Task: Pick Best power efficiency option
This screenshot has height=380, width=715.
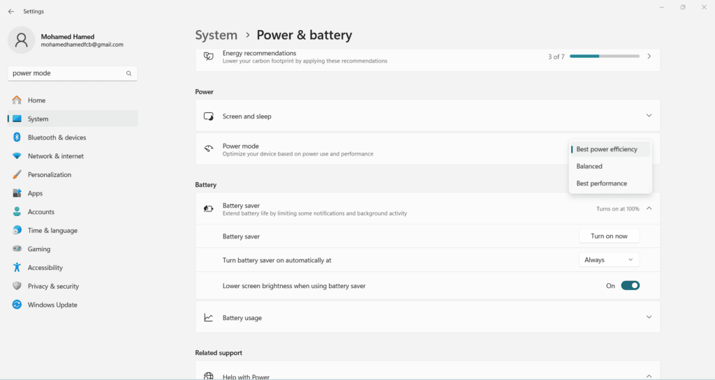Action: 607,149
